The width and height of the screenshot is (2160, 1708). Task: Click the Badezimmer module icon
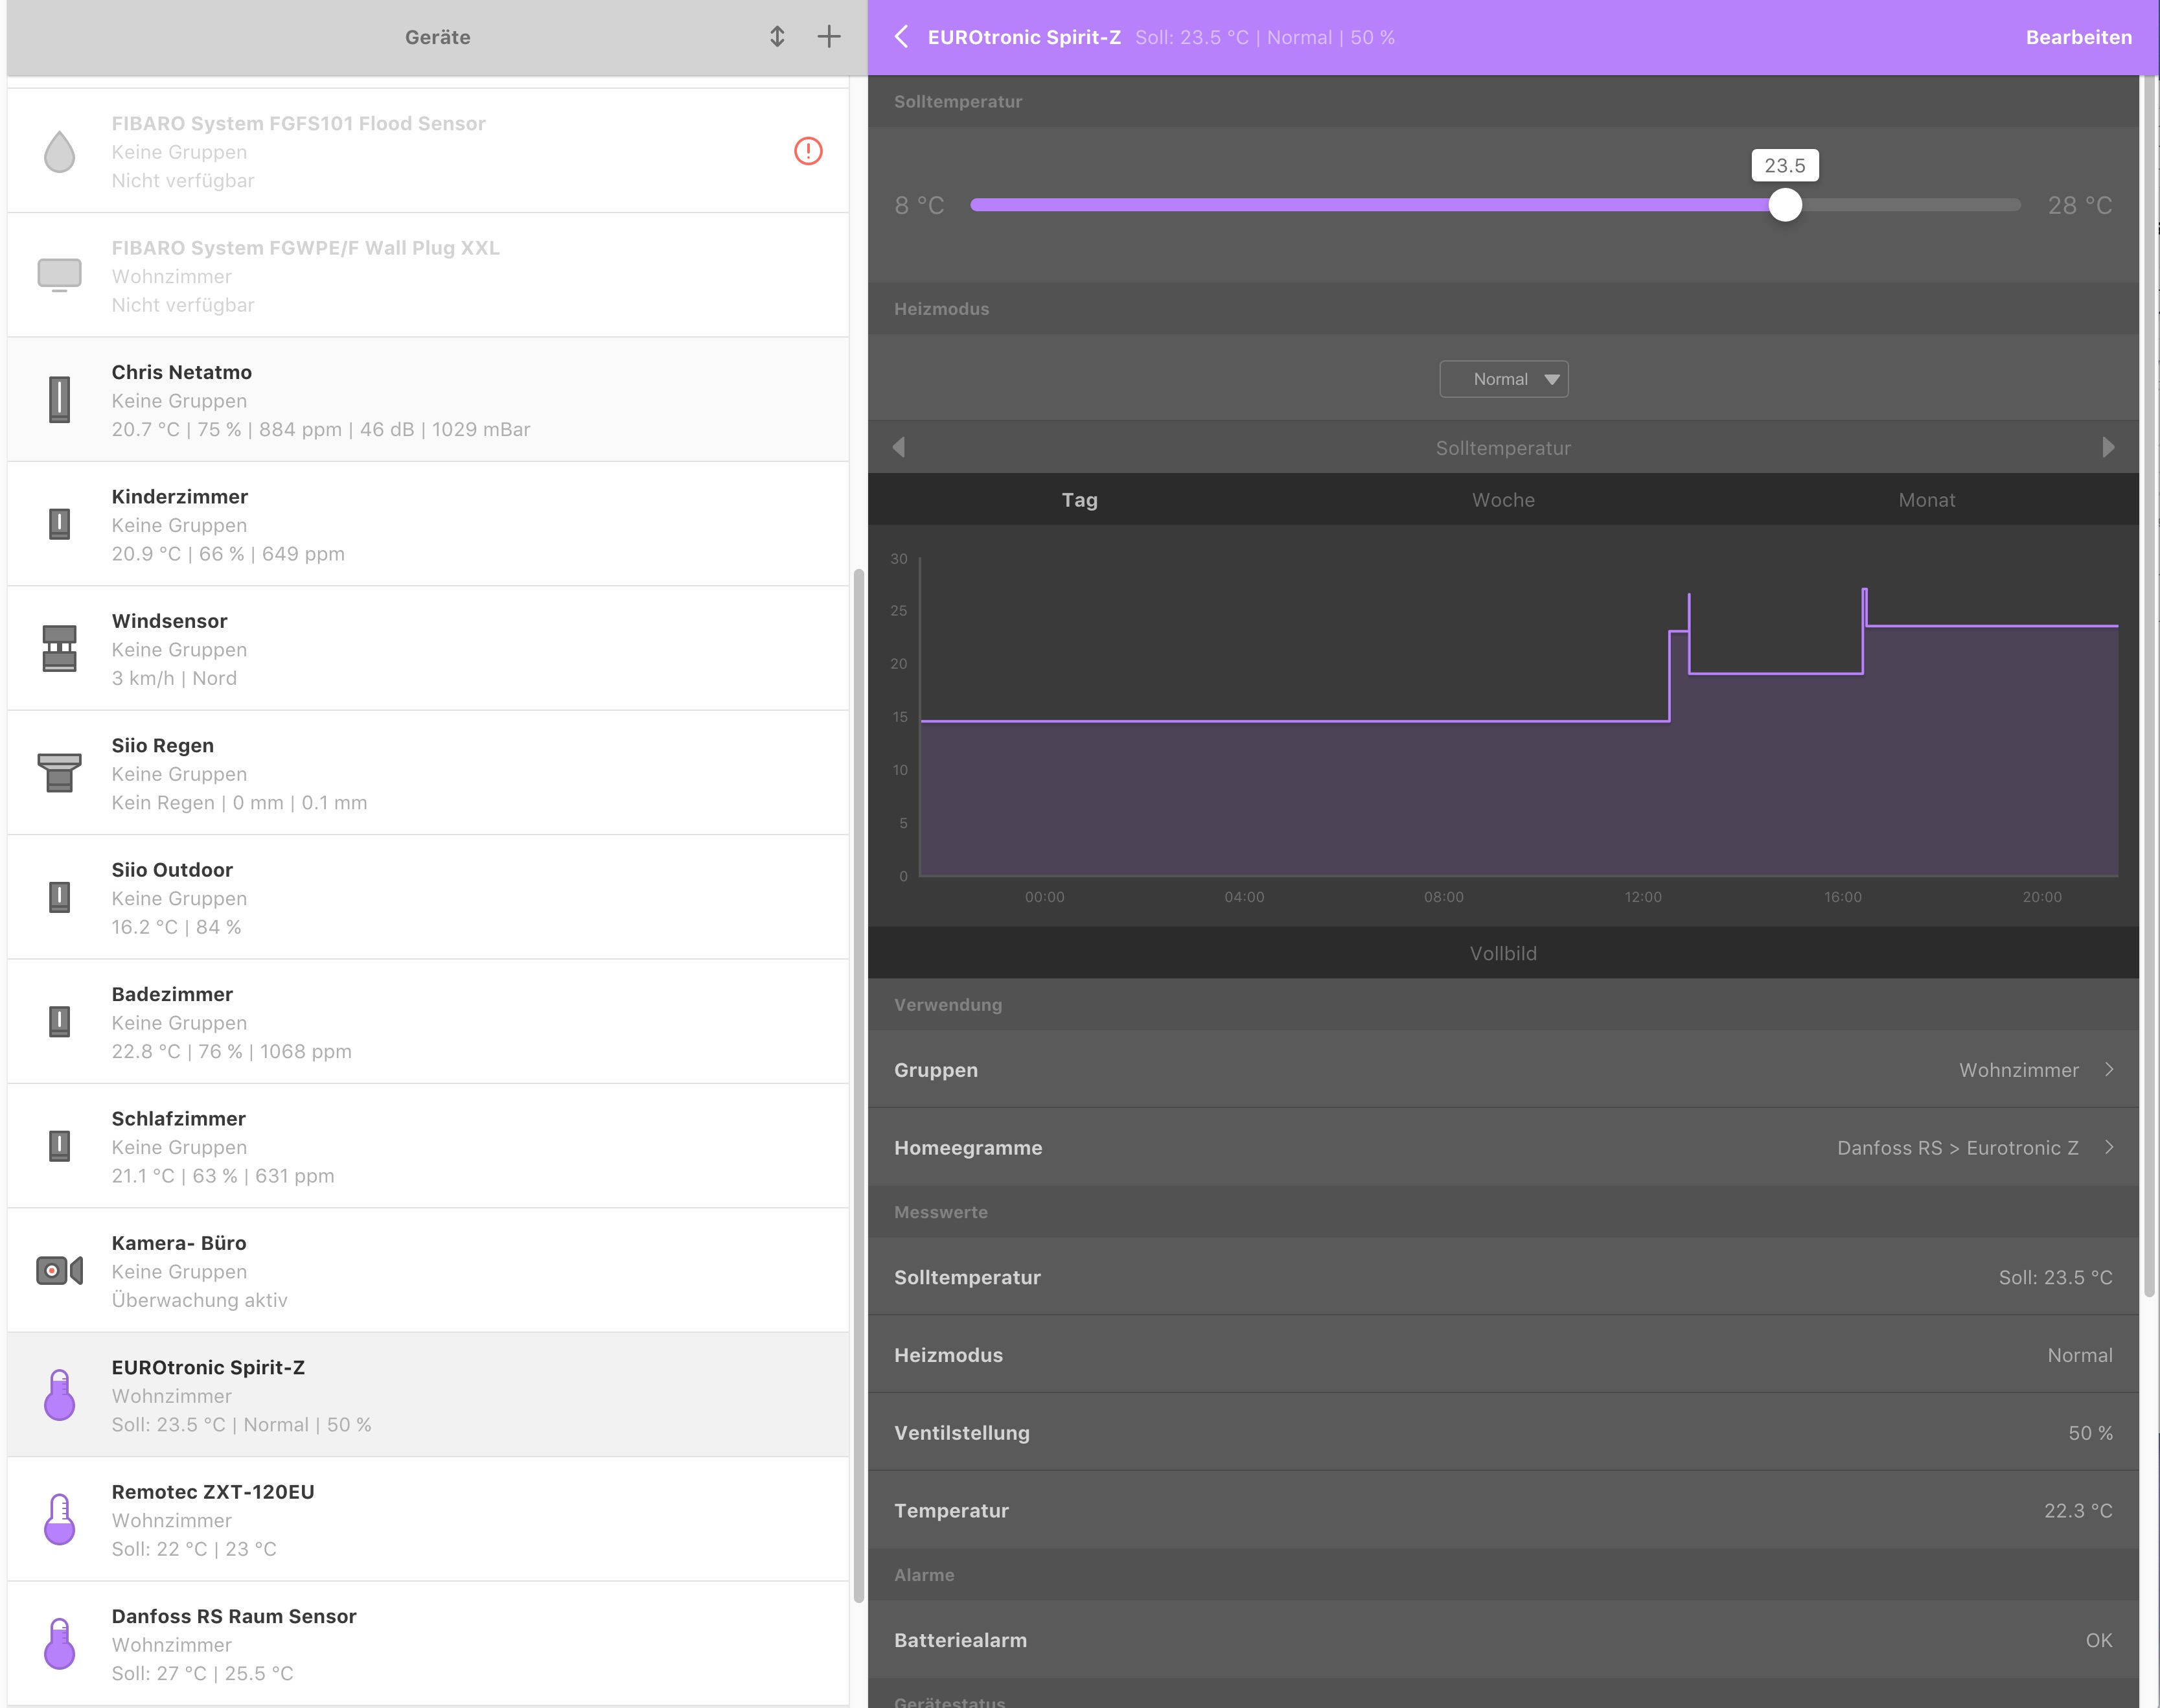tap(60, 1021)
